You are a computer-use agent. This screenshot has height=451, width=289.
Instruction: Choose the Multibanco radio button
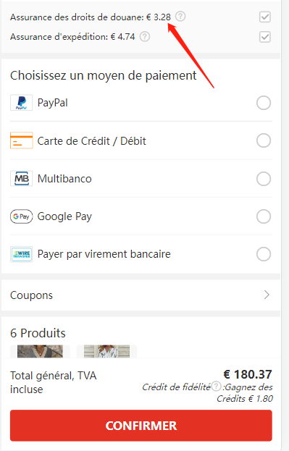click(x=264, y=179)
